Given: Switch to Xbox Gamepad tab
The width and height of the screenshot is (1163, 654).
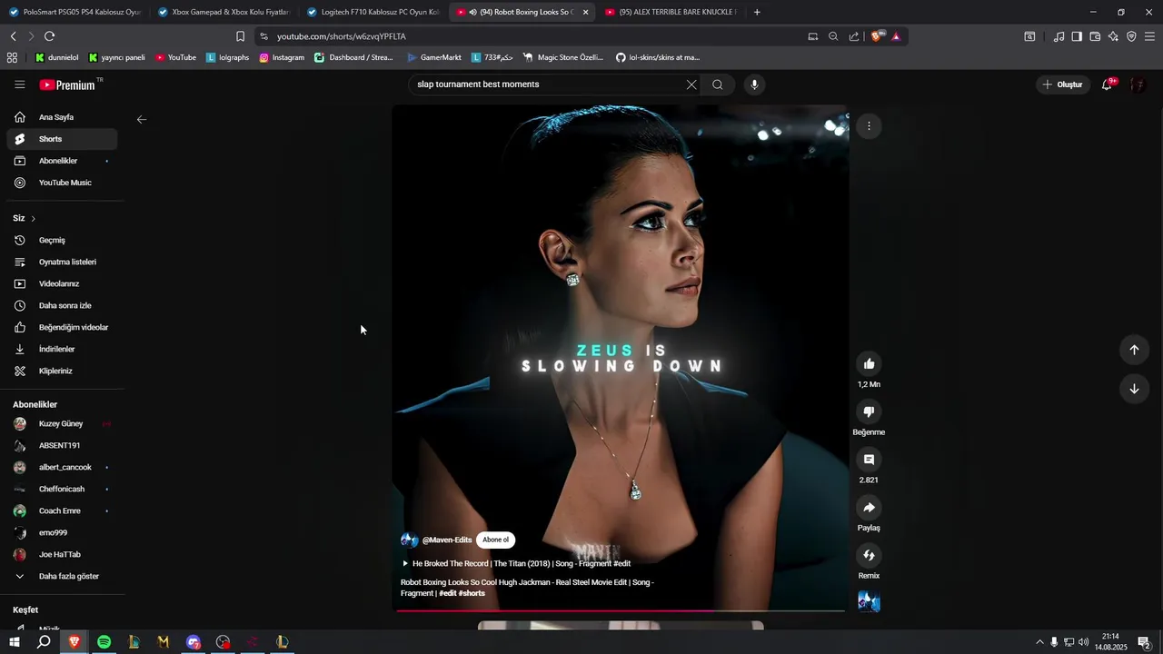Looking at the screenshot, I should [x=224, y=12].
